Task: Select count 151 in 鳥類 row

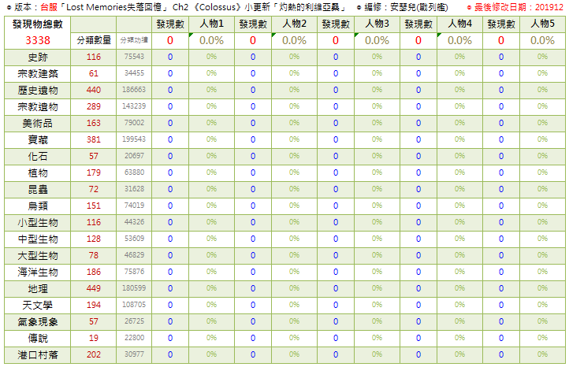Action: tap(94, 206)
